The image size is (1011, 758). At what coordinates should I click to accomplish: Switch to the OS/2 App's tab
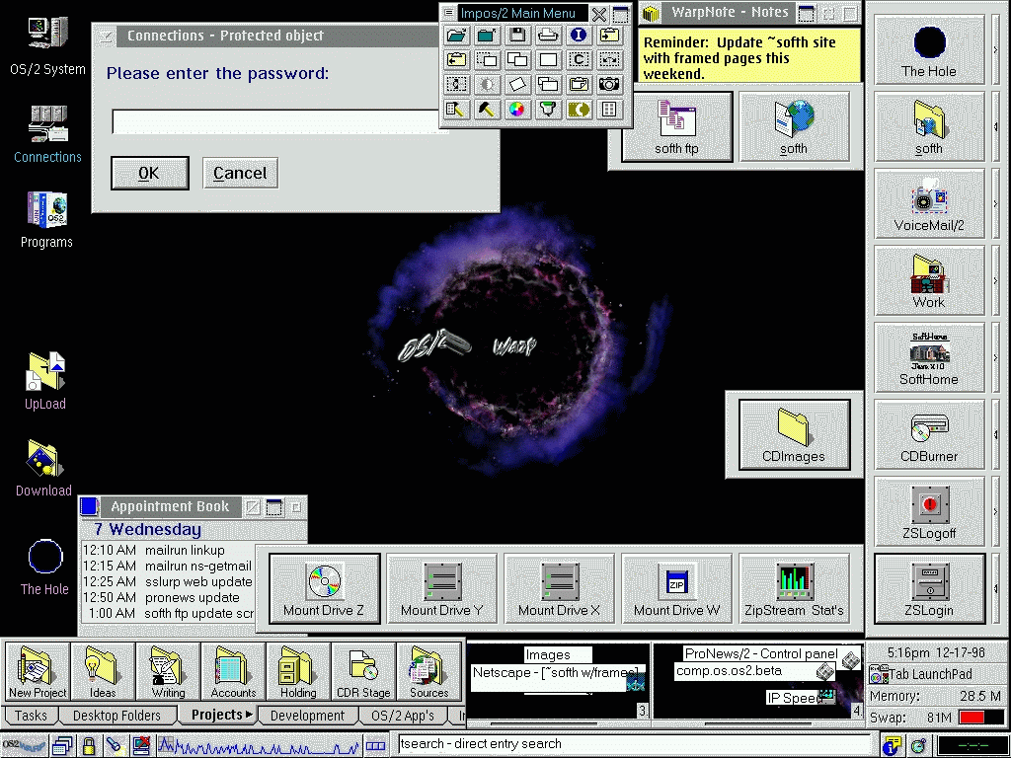point(404,716)
